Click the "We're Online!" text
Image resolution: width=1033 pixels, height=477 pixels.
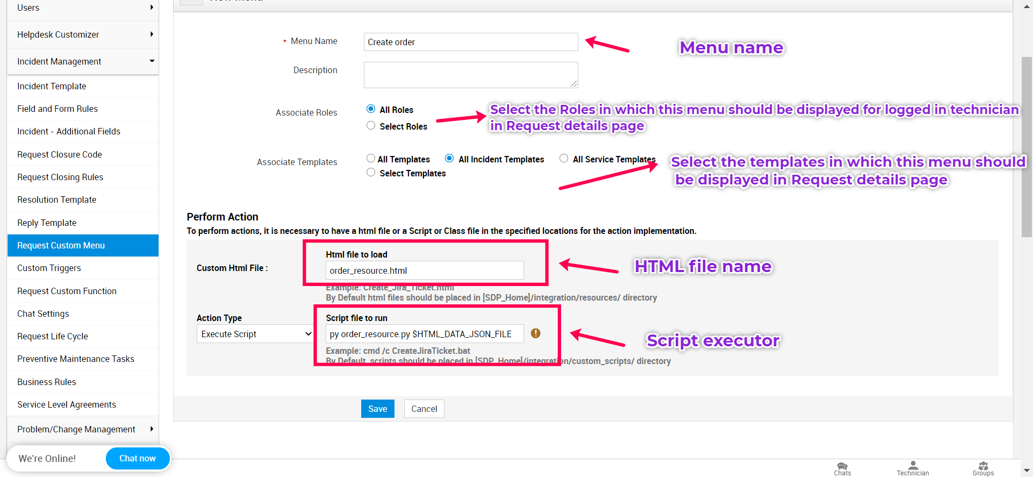coord(47,458)
